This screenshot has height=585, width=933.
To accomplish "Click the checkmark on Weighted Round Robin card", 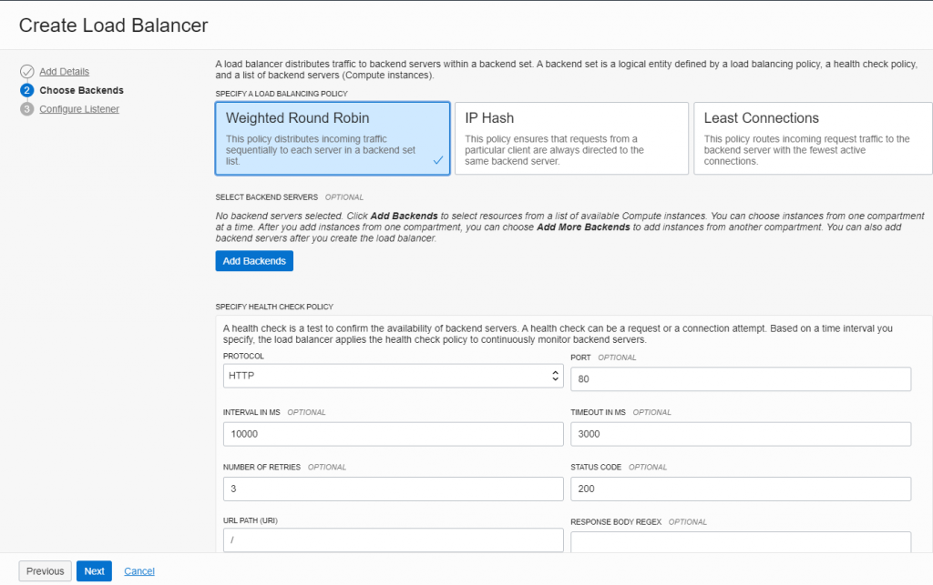I will point(438,160).
